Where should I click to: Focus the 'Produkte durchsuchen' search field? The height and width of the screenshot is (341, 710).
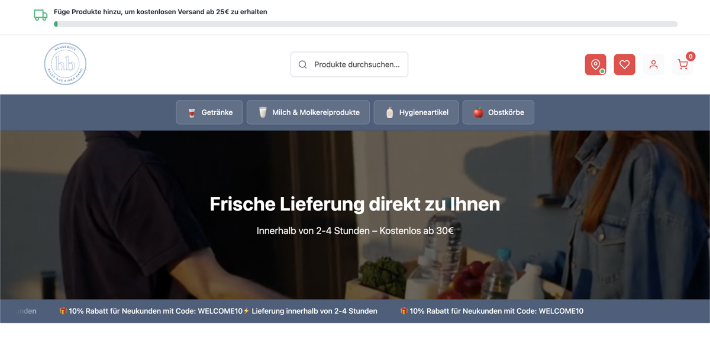point(357,64)
